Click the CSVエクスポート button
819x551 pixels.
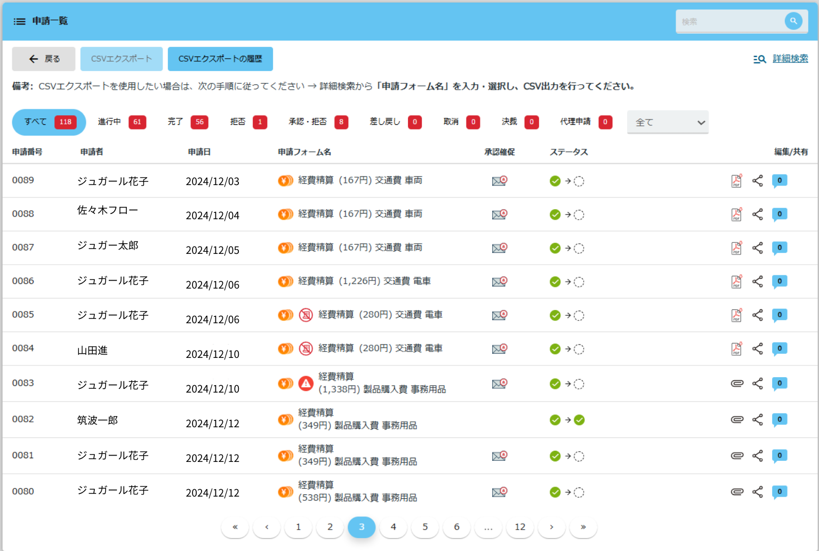click(x=122, y=59)
